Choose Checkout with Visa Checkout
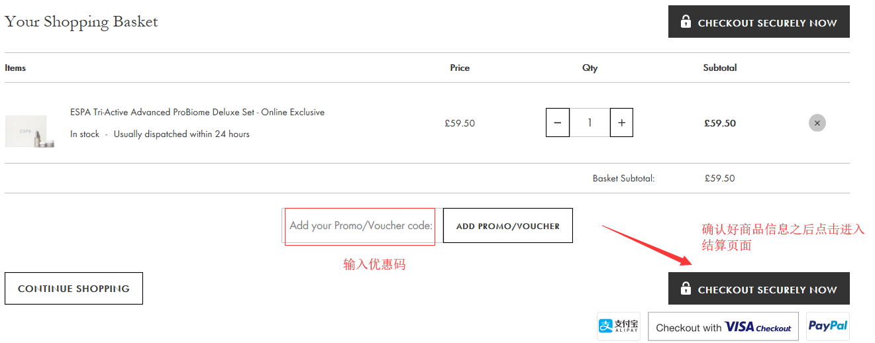The width and height of the screenshot is (875, 343). pos(723,327)
